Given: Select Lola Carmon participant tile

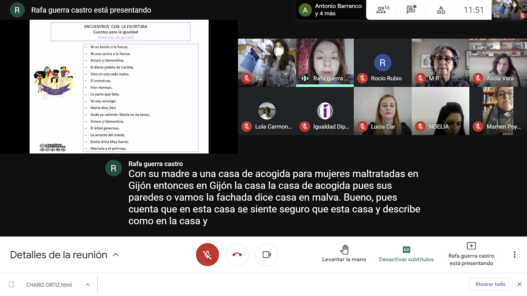Looking at the screenshot, I should [x=267, y=111].
